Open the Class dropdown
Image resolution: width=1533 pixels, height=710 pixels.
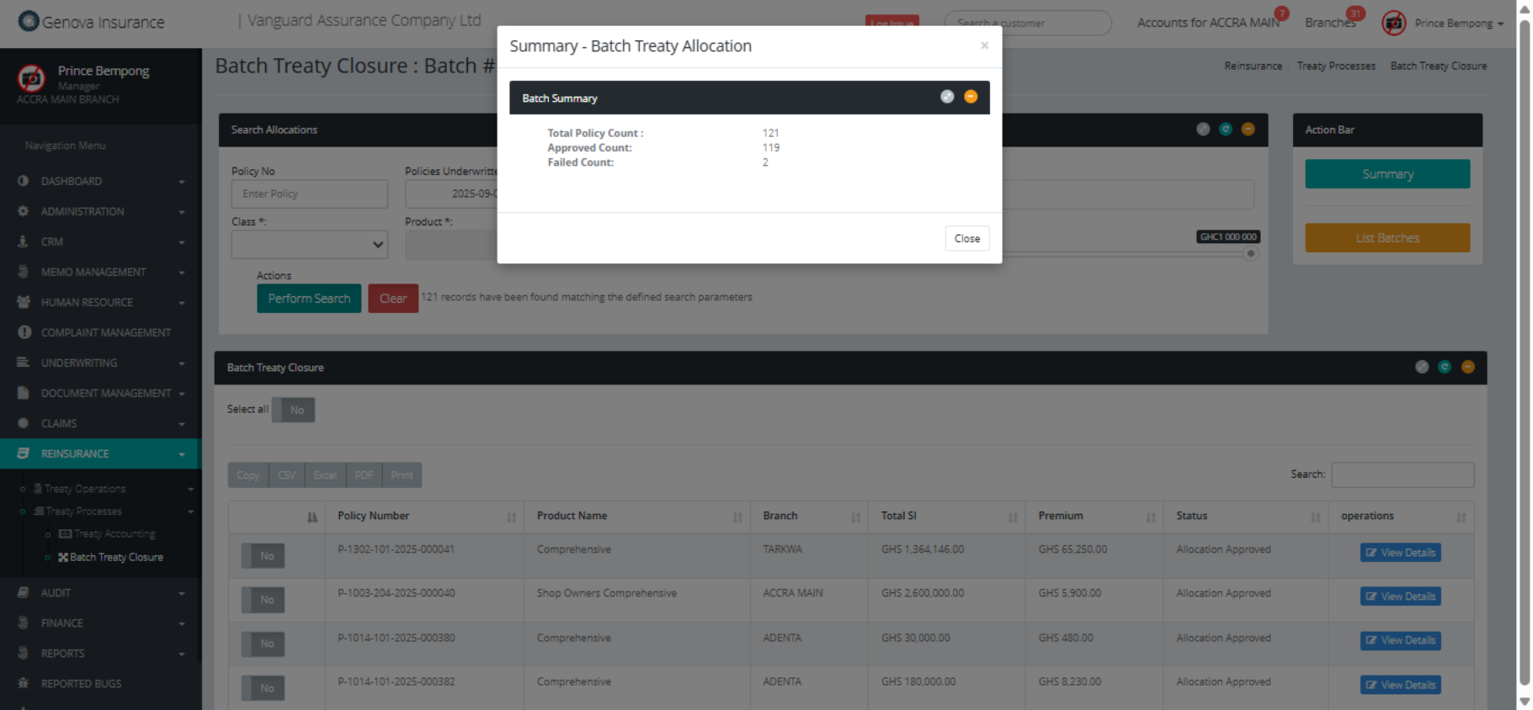pyautogui.click(x=309, y=245)
